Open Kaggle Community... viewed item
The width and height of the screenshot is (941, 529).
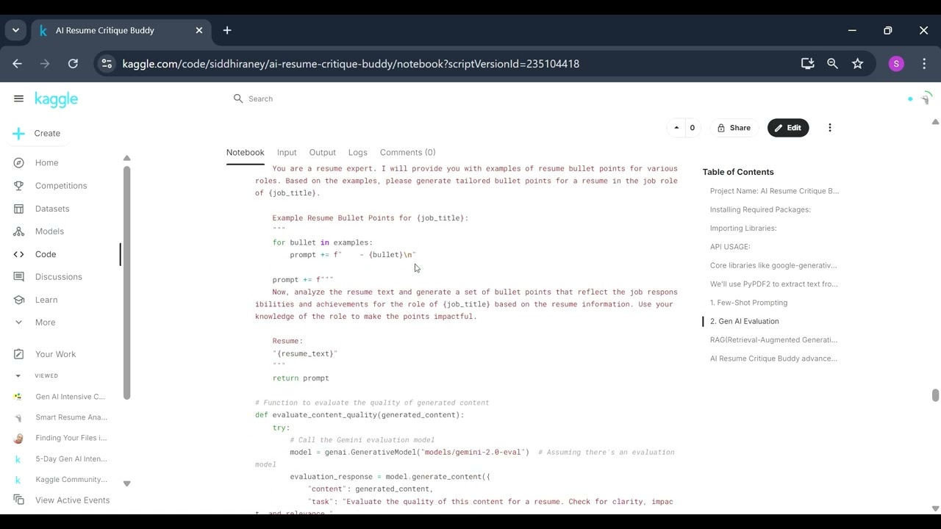[71, 480]
